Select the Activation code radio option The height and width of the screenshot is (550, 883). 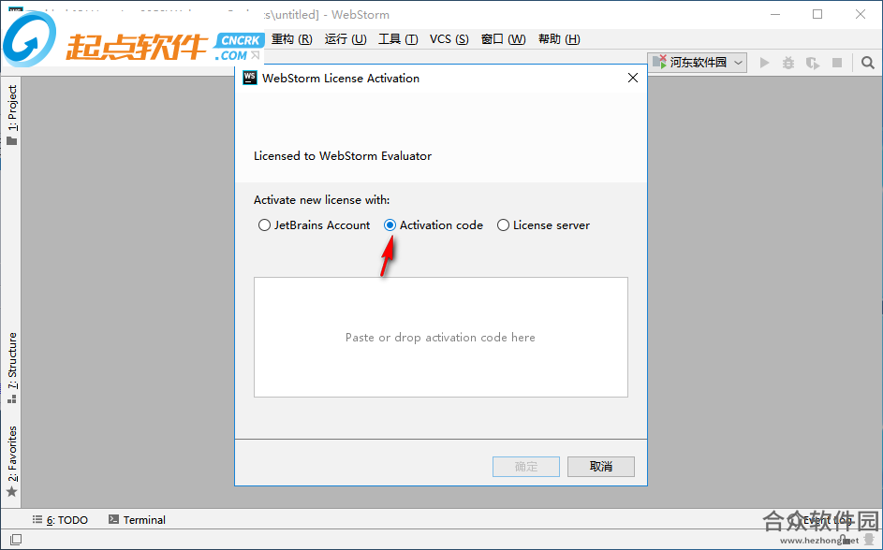coord(433,224)
